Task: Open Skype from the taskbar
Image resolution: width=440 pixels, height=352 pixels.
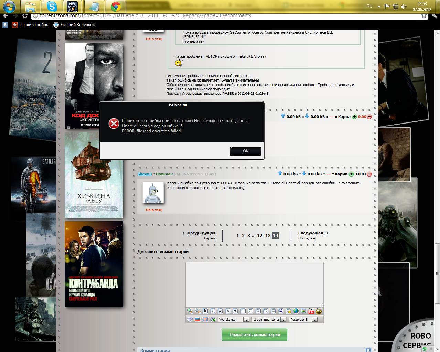Action: (52, 7)
